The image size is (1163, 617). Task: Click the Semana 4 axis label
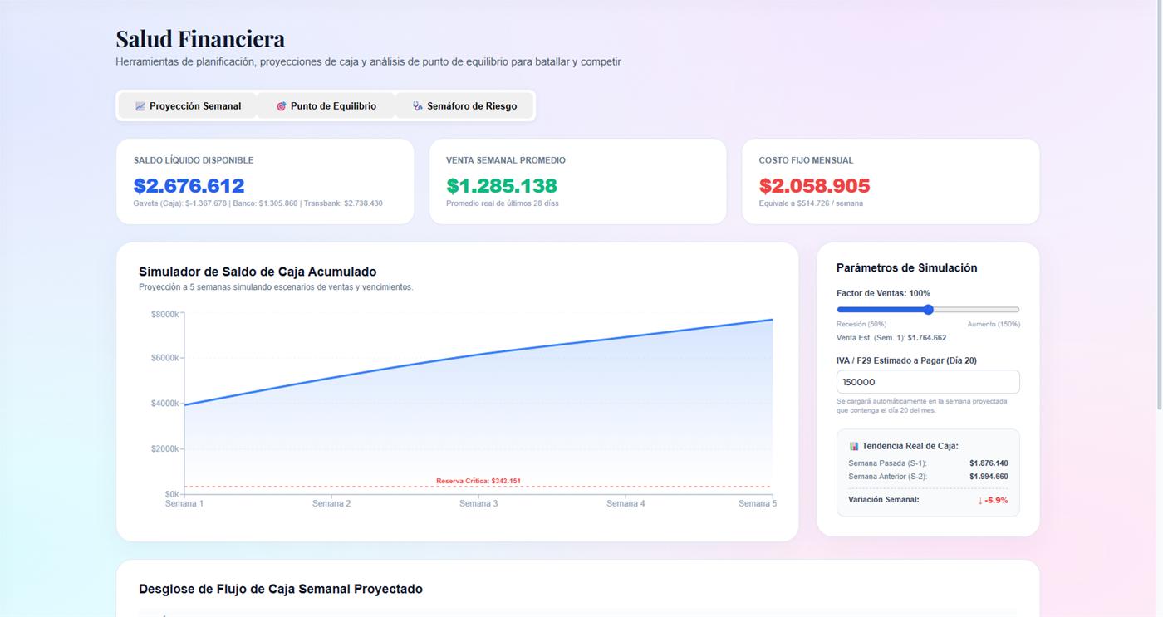[626, 503]
